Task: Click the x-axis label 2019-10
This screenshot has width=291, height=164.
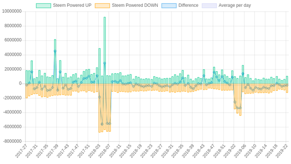Action: tap(251, 151)
